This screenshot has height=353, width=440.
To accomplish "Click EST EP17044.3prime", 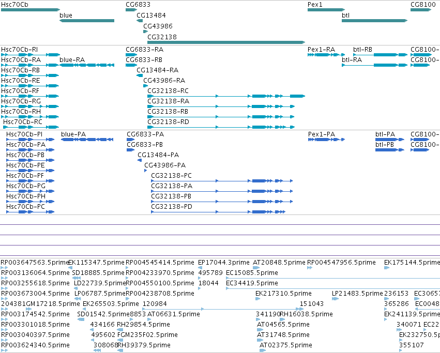I will click(224, 263).
